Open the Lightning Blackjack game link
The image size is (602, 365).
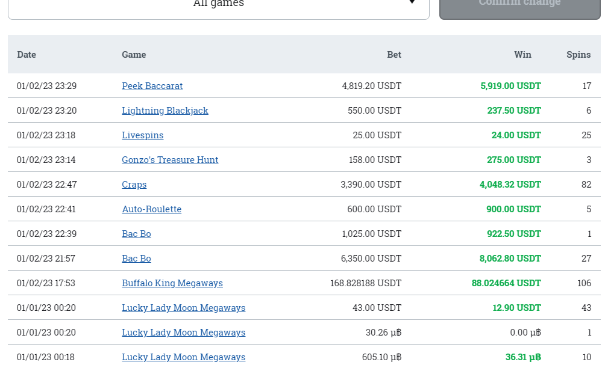[x=165, y=111]
